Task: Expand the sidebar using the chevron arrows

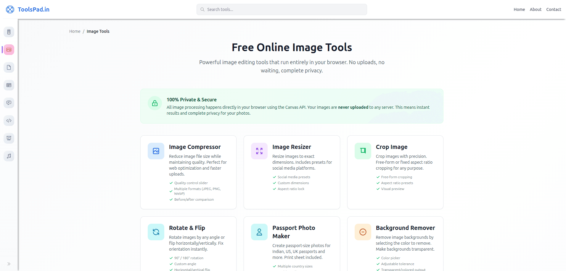Action: [9, 263]
